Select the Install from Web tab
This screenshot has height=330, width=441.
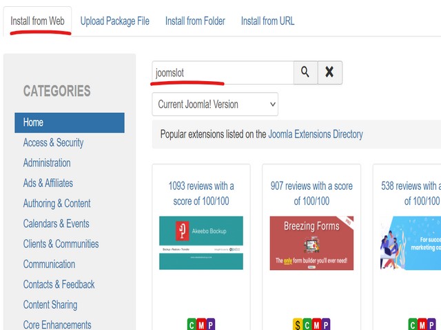37,21
